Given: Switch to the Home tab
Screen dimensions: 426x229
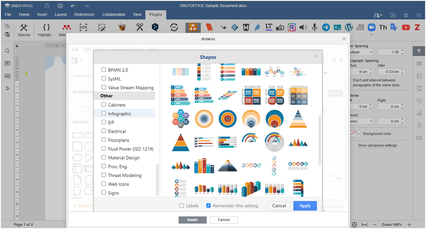Looking at the screenshot, I should coord(24,14).
